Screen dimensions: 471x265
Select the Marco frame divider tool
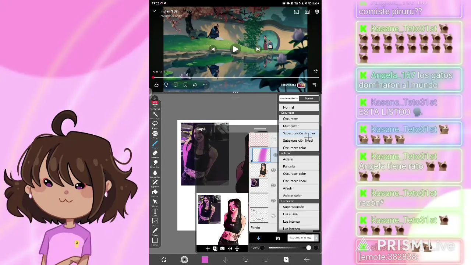click(155, 222)
